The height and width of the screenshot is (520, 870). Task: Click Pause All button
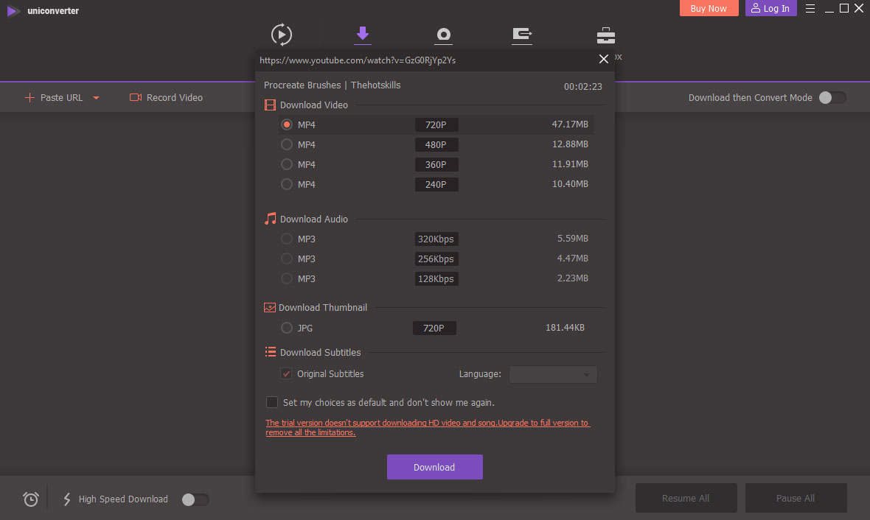click(796, 498)
